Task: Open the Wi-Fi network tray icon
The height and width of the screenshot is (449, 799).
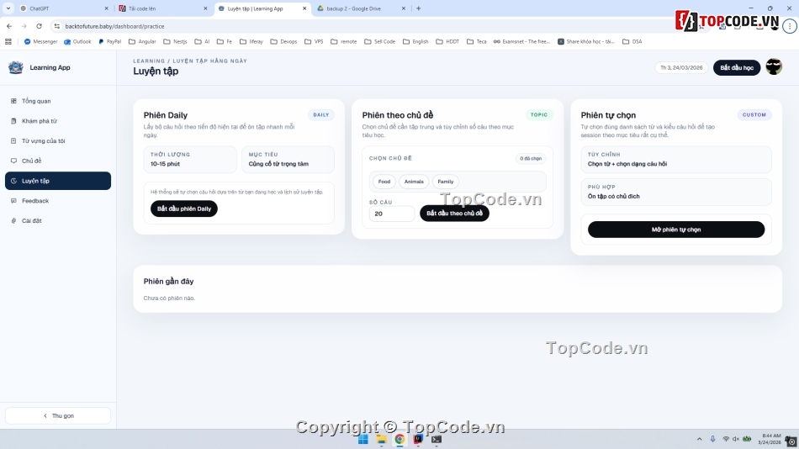Action: (x=726, y=439)
